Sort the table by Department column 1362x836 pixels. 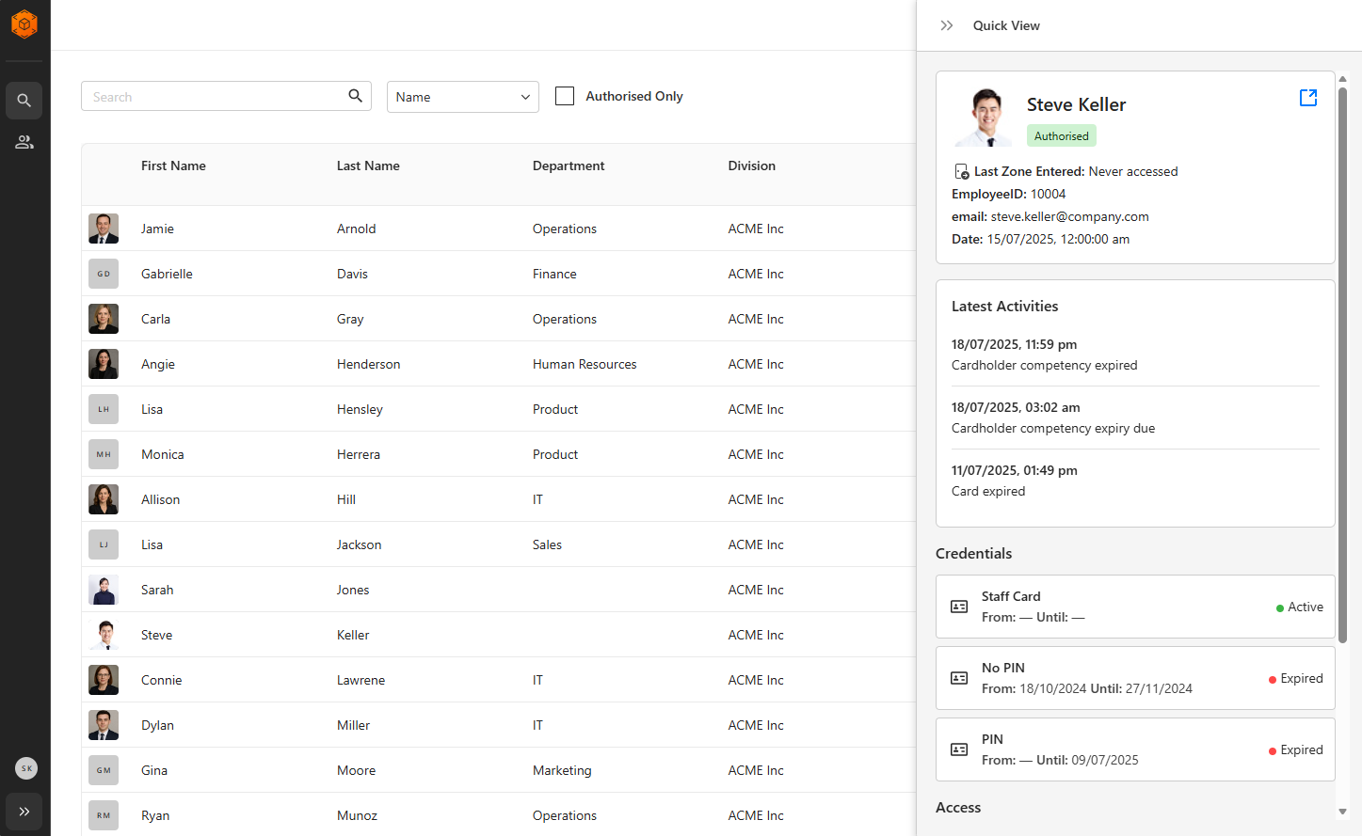point(569,166)
